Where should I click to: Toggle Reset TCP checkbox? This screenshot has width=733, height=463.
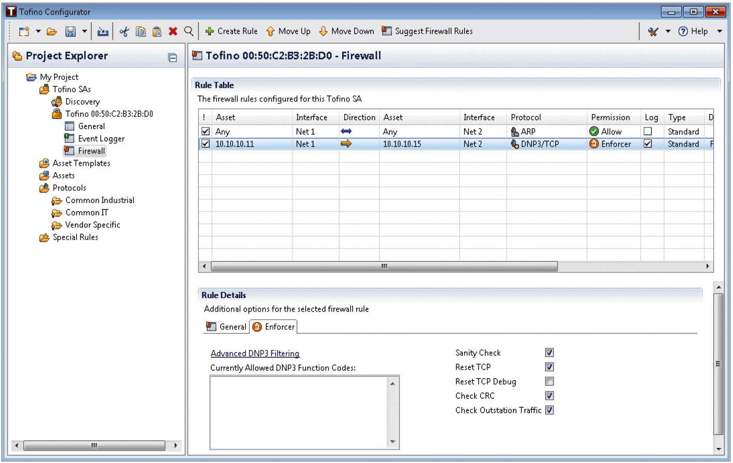tap(549, 367)
